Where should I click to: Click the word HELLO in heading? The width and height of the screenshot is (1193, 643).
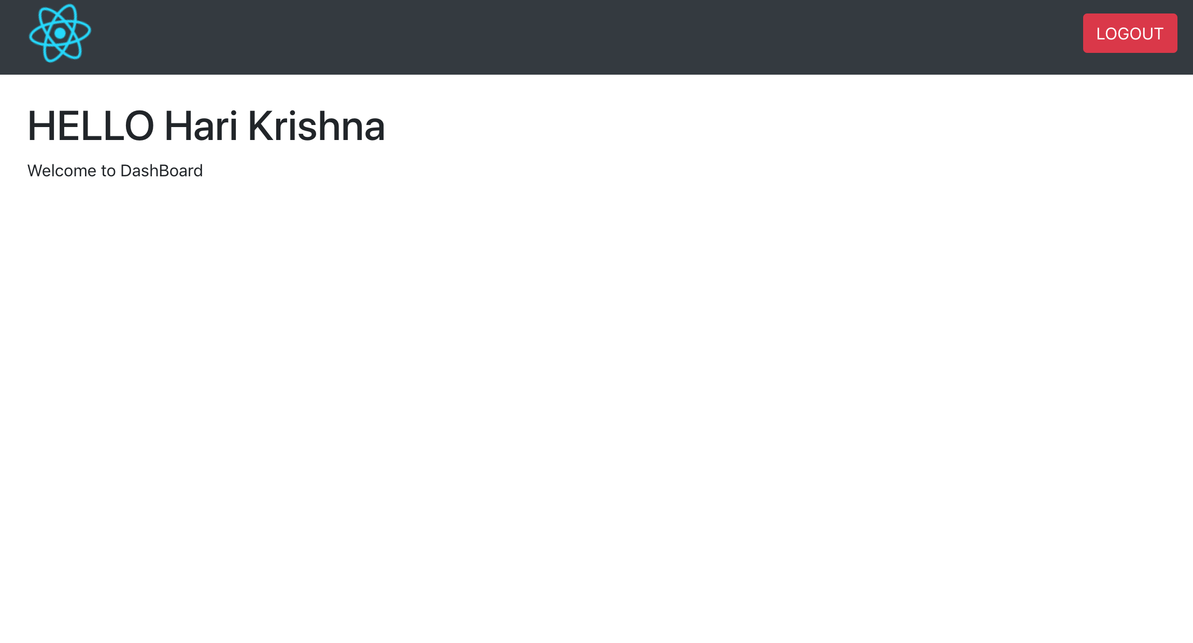91,126
